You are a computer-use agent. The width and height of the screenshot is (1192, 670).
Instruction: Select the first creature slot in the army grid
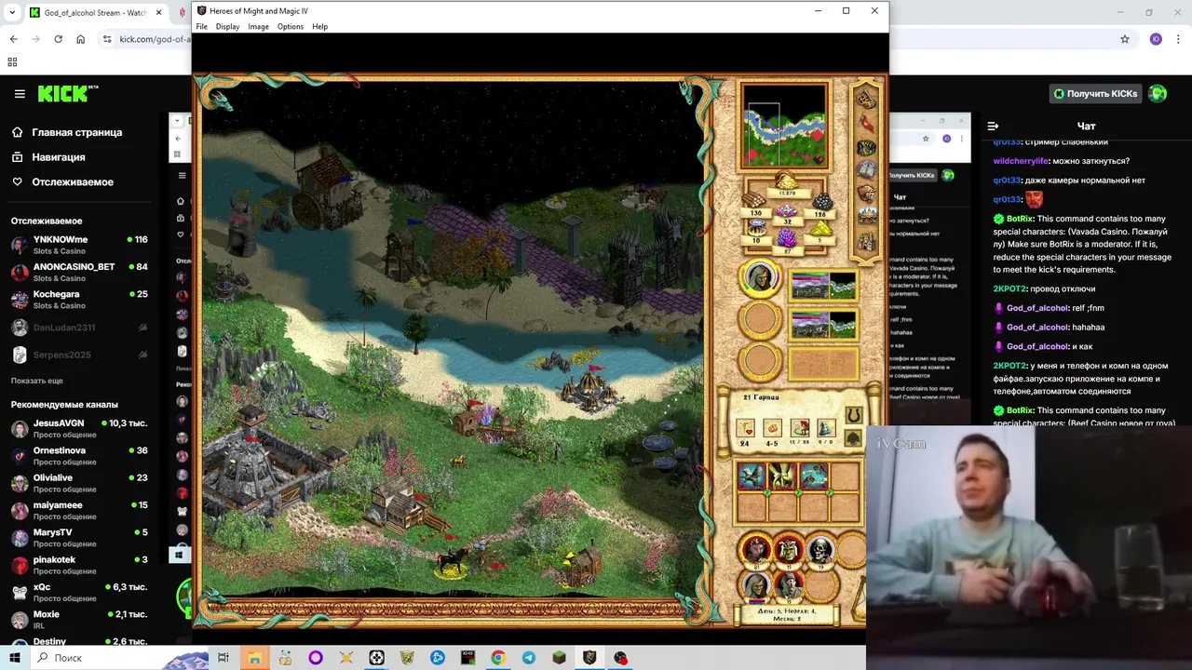point(752,477)
